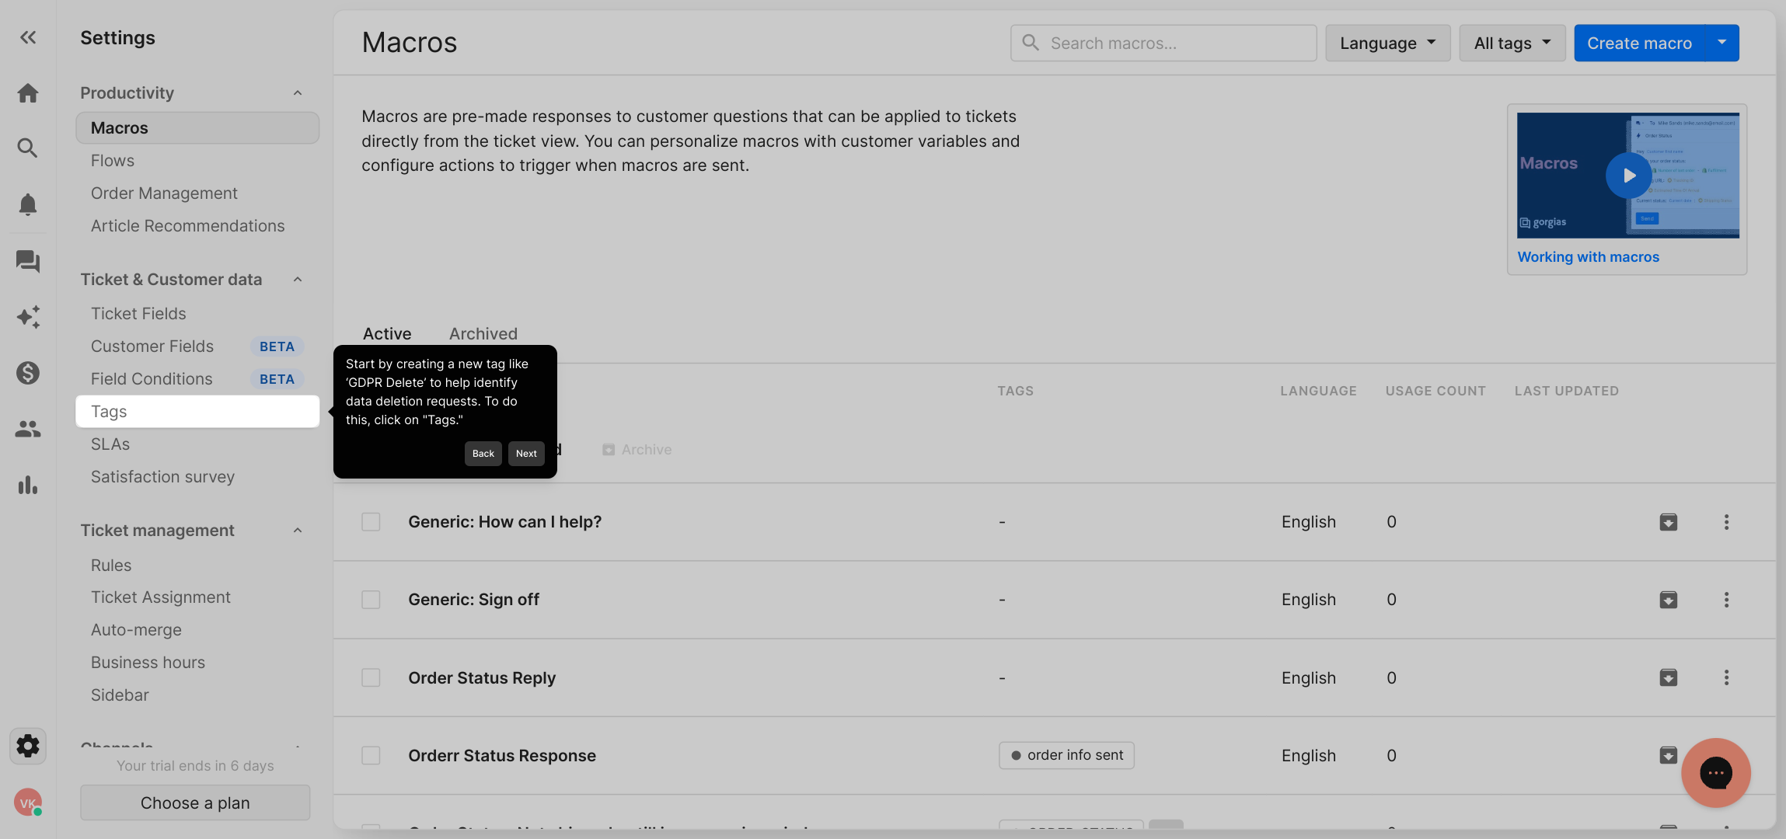Open the 'Orderr Status Response' macro
Screen dimensions: 1786x839
point(502,756)
